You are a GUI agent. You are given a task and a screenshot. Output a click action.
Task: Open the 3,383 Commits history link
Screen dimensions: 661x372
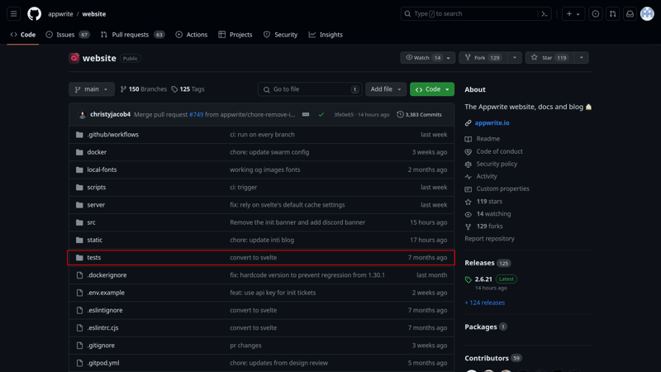coord(419,115)
